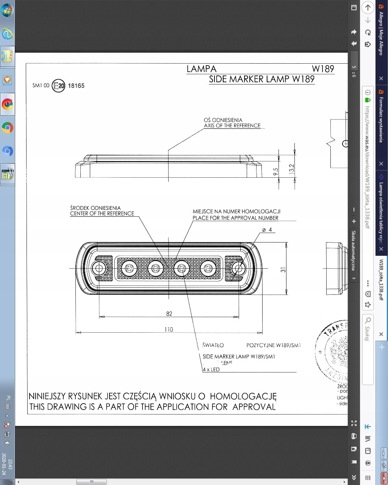388x485 pixels.
Task: Close the Allegro | Moje Allegro tab
Action: tap(381, 78)
